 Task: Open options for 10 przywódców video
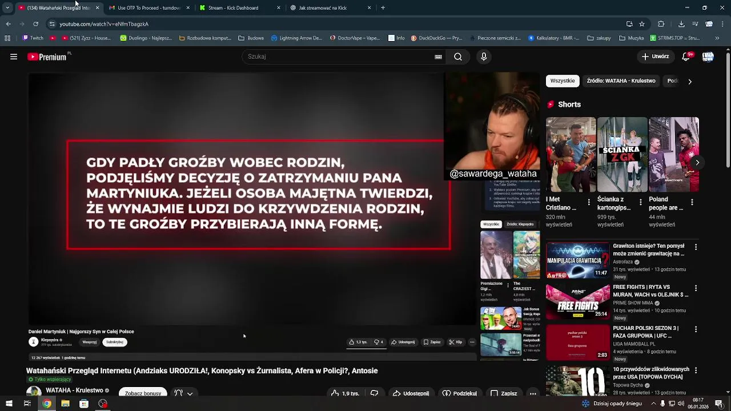[x=696, y=370]
